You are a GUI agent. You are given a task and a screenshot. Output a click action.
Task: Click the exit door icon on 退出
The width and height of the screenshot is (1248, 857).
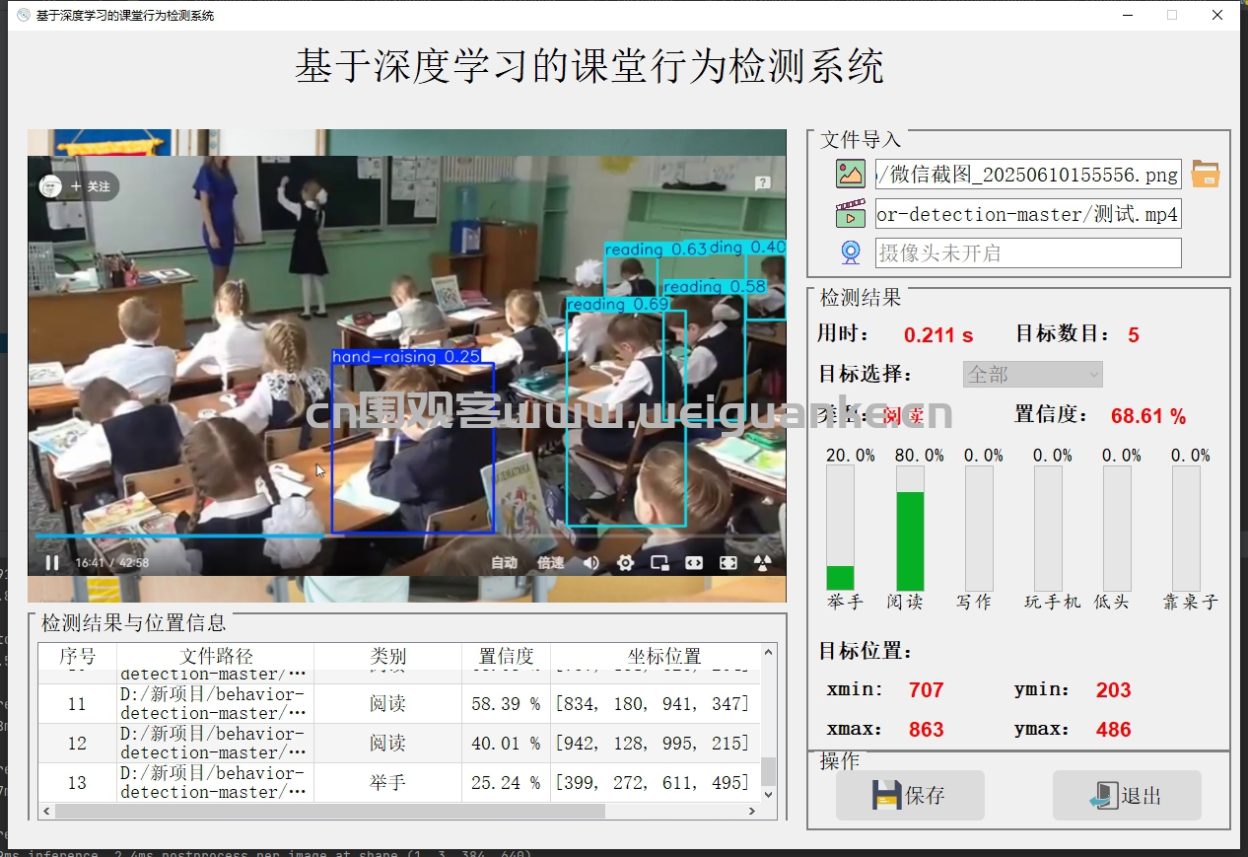point(1104,795)
